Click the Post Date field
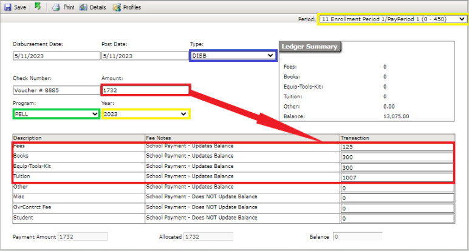Screen dimensions: 469x251 coord(145,56)
